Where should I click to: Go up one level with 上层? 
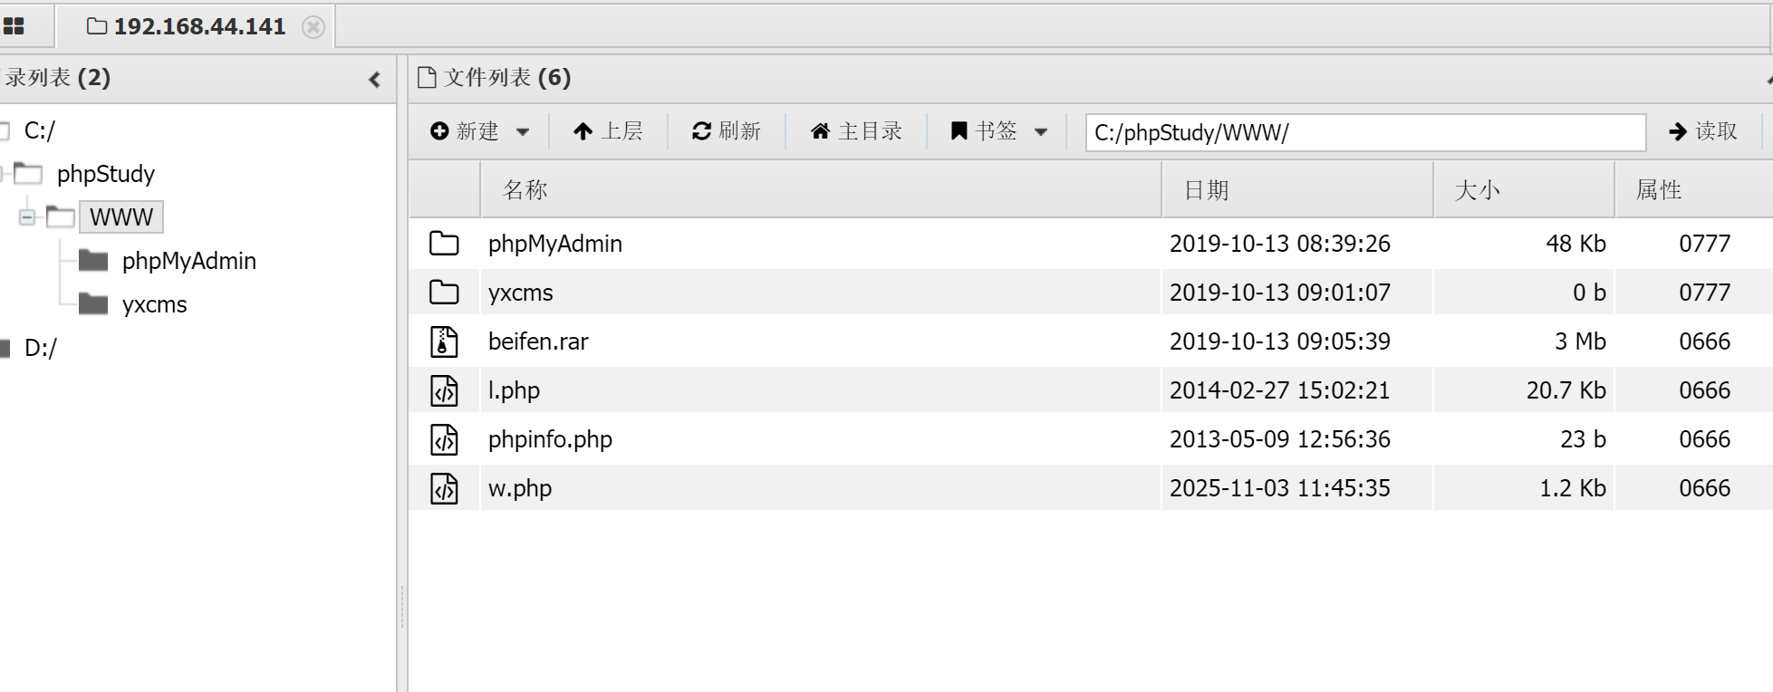coord(608,131)
